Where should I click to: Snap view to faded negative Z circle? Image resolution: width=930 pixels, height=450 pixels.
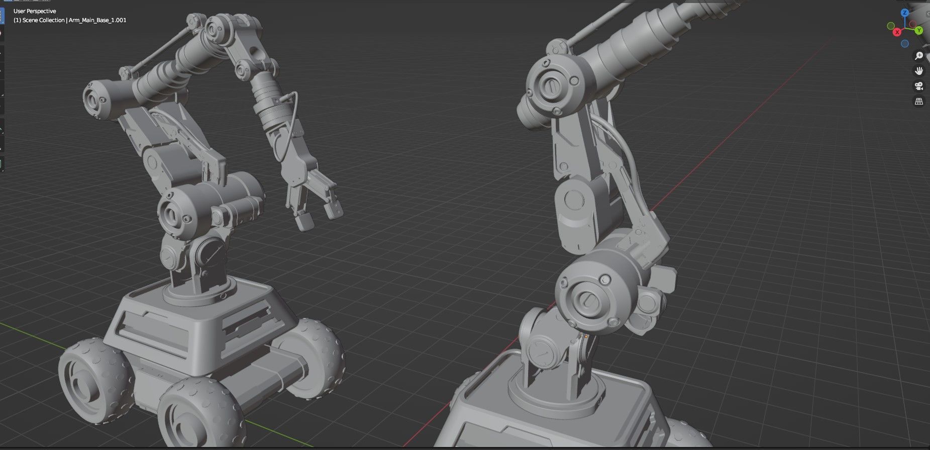tap(905, 44)
